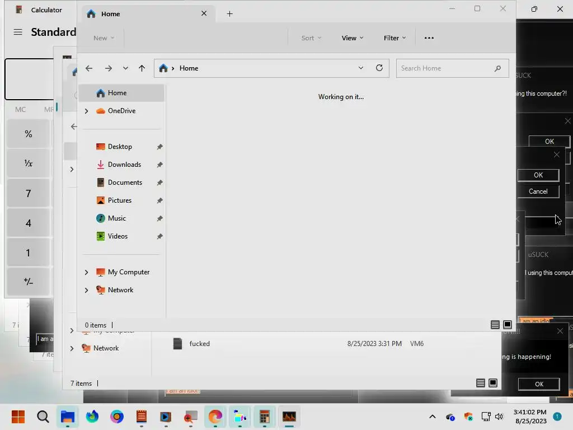
Task: Open Task Manager from the taskbar
Action: click(x=289, y=417)
